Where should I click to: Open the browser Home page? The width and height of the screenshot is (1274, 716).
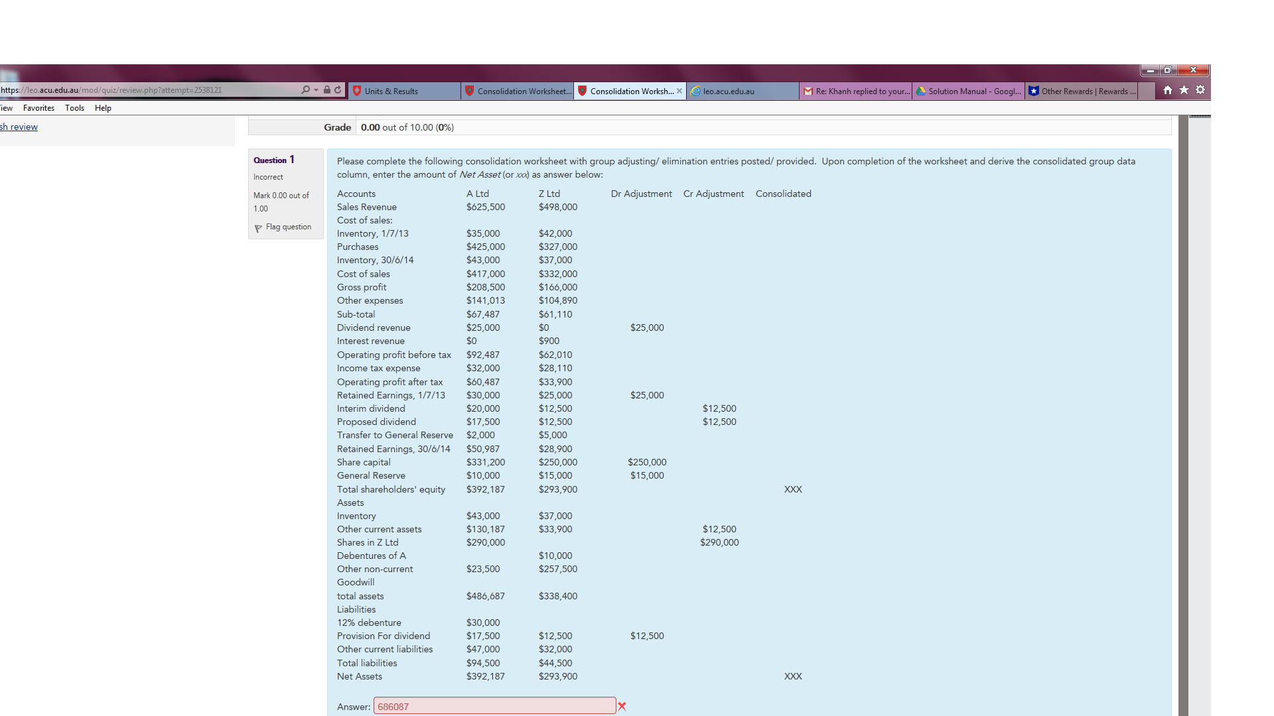1167,89
